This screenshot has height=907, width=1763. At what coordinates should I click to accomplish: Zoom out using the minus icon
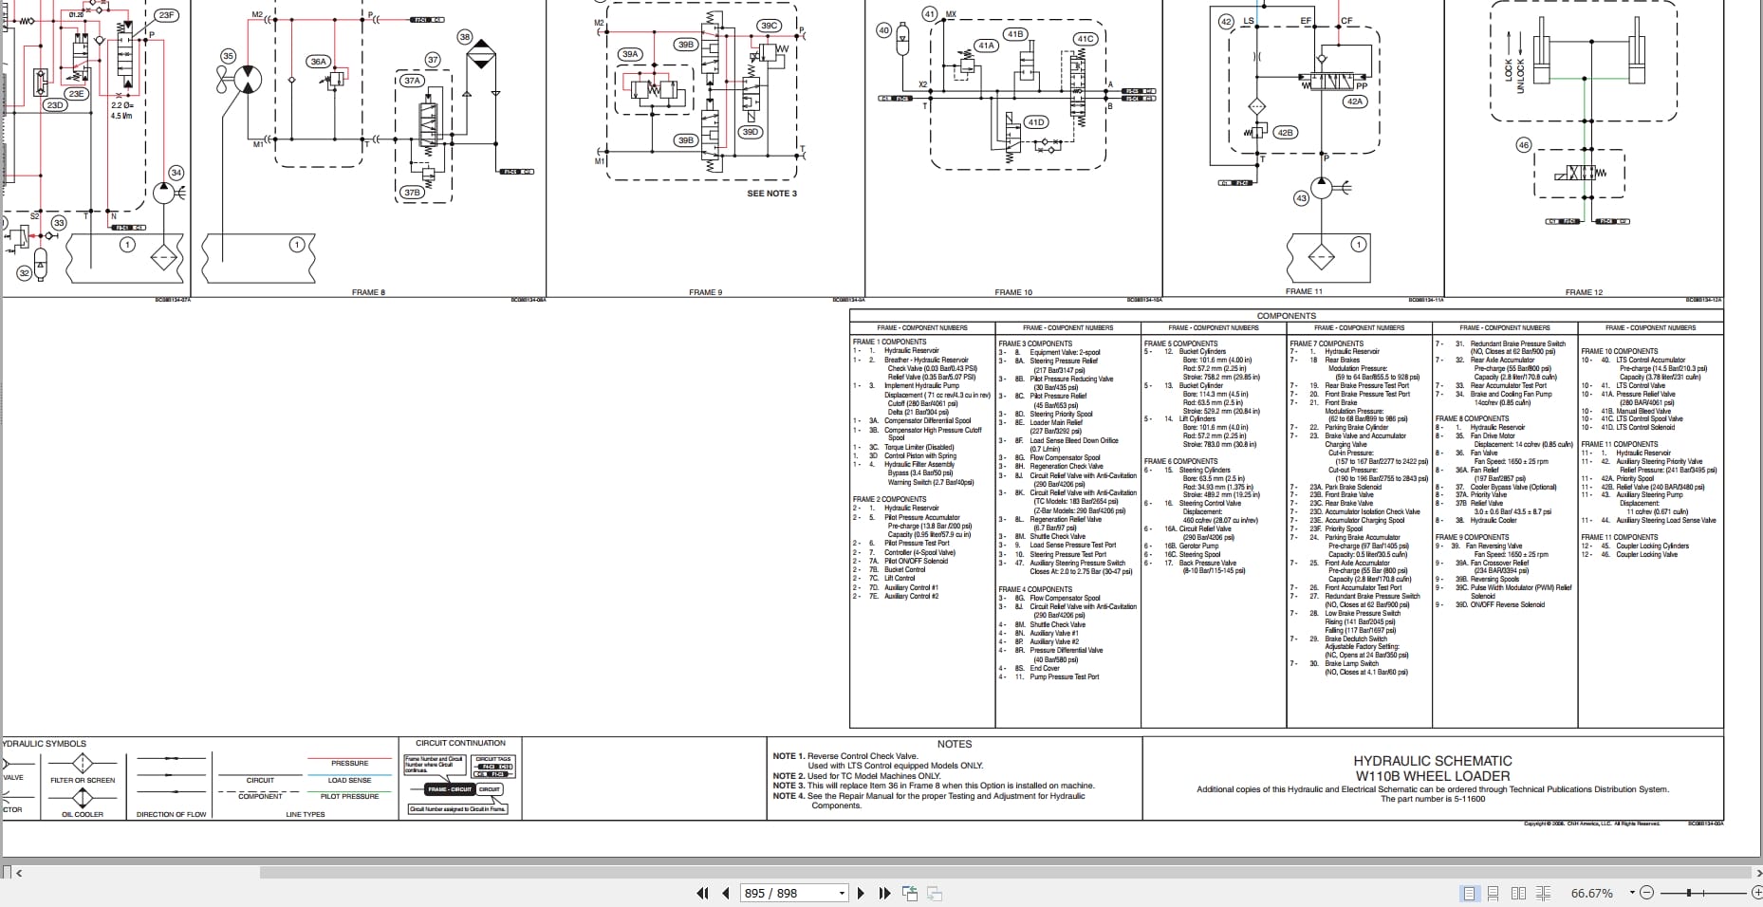(1648, 893)
